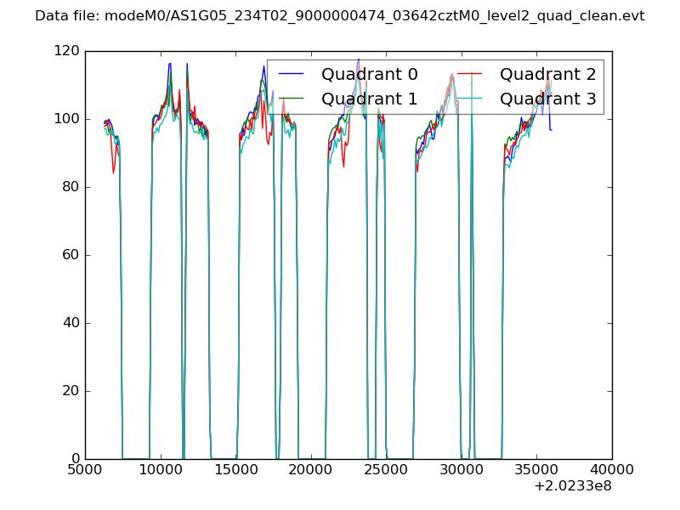Click the Quadrant 3 legend label
This screenshot has height=510, width=680.
(x=547, y=99)
